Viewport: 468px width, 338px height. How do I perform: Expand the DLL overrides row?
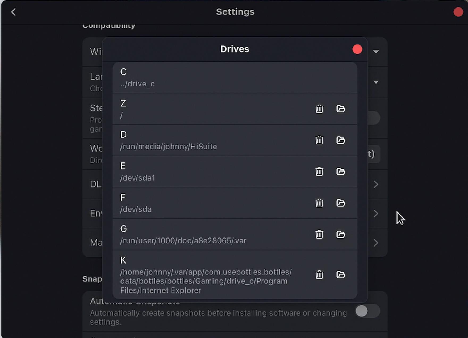tap(376, 184)
